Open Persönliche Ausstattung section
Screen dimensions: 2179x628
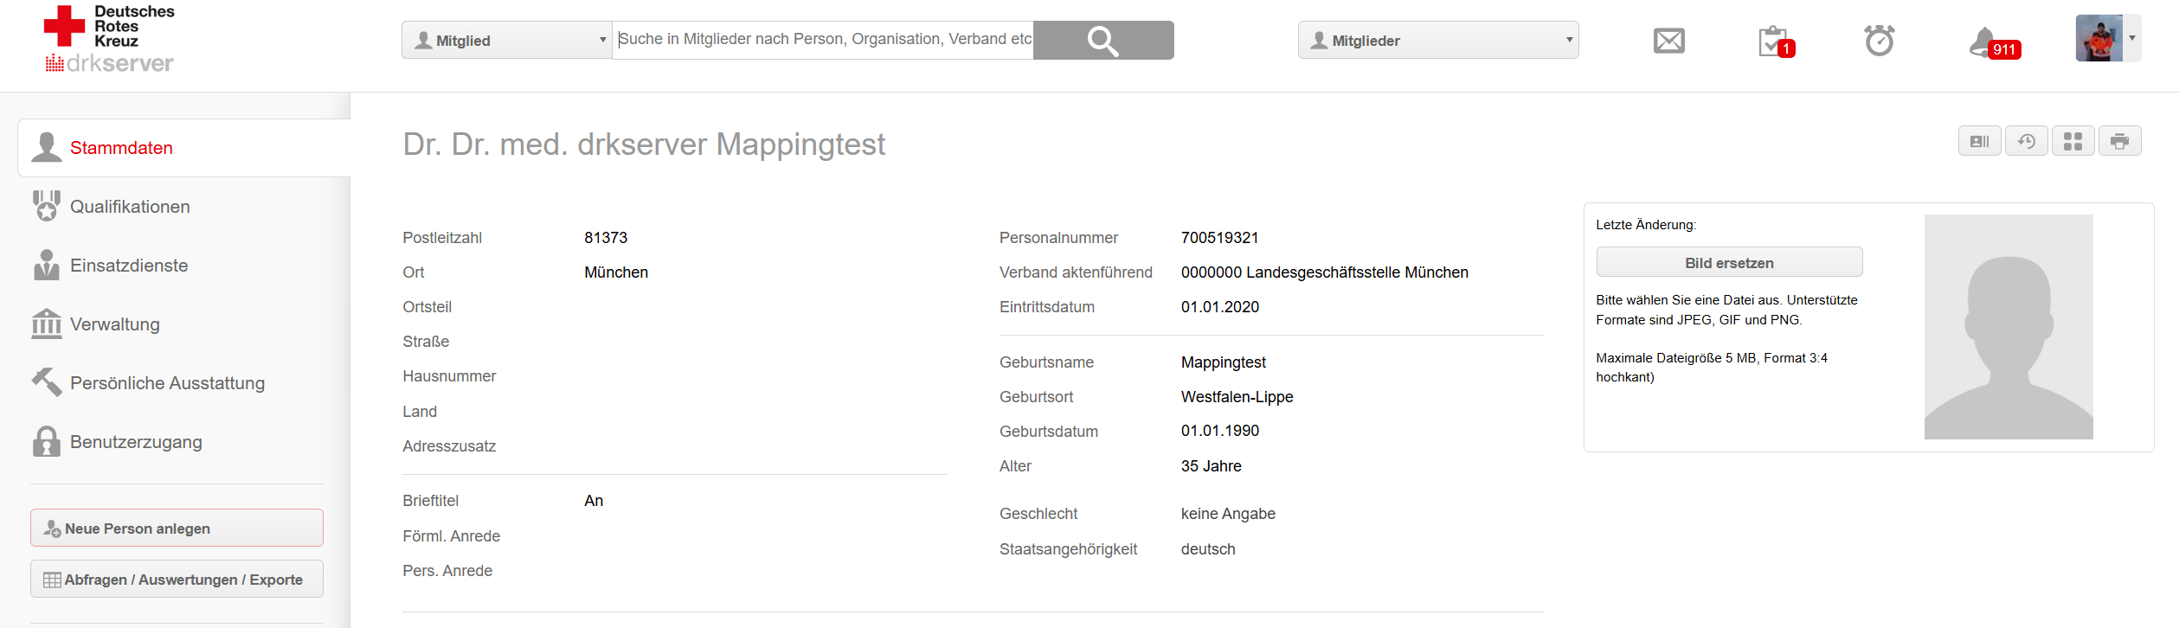pyautogui.click(x=167, y=383)
